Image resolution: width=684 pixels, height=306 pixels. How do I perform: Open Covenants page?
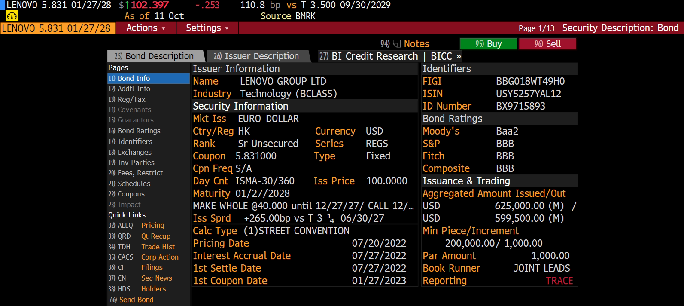pyautogui.click(x=148, y=110)
